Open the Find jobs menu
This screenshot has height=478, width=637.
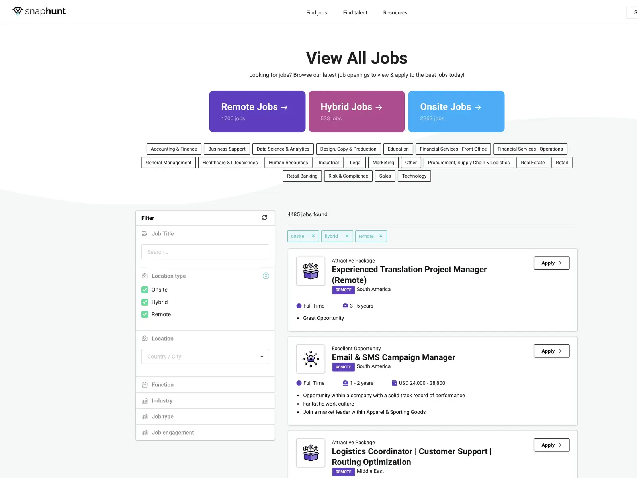317,12
